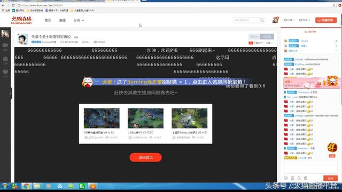The width and height of the screenshot is (342, 192).
Task: Open Chrome from the taskbar
Action: click(x=26, y=186)
